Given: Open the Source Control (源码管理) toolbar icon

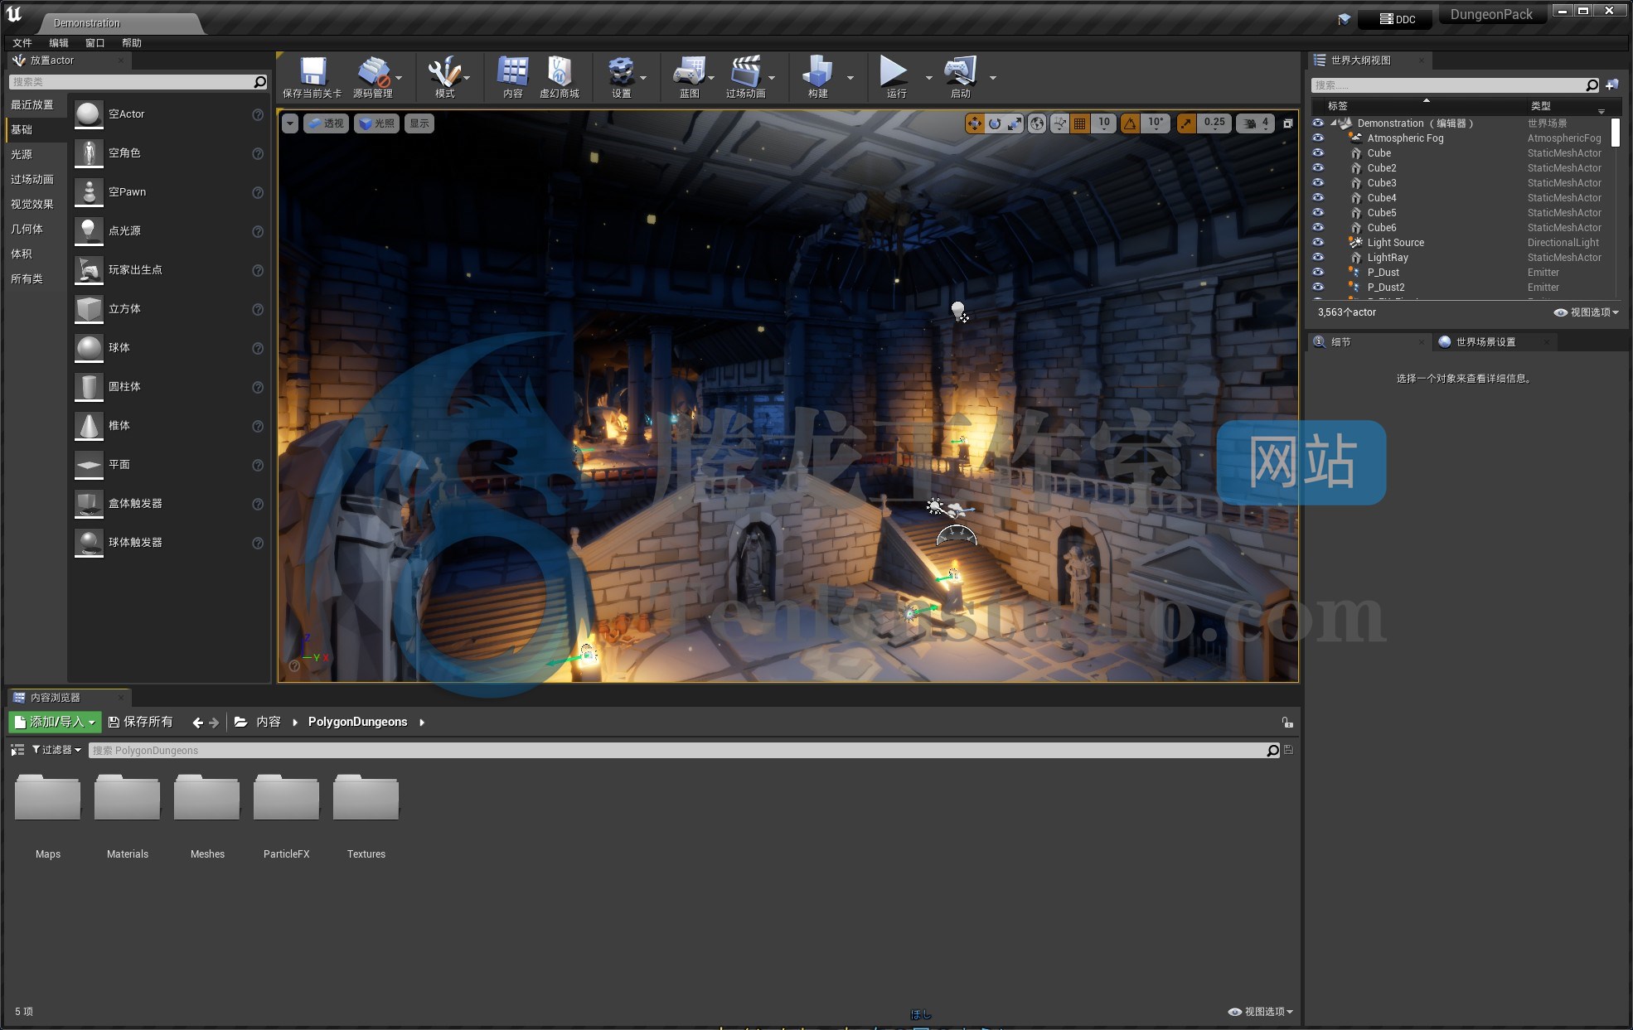Looking at the screenshot, I should pyautogui.click(x=374, y=71).
